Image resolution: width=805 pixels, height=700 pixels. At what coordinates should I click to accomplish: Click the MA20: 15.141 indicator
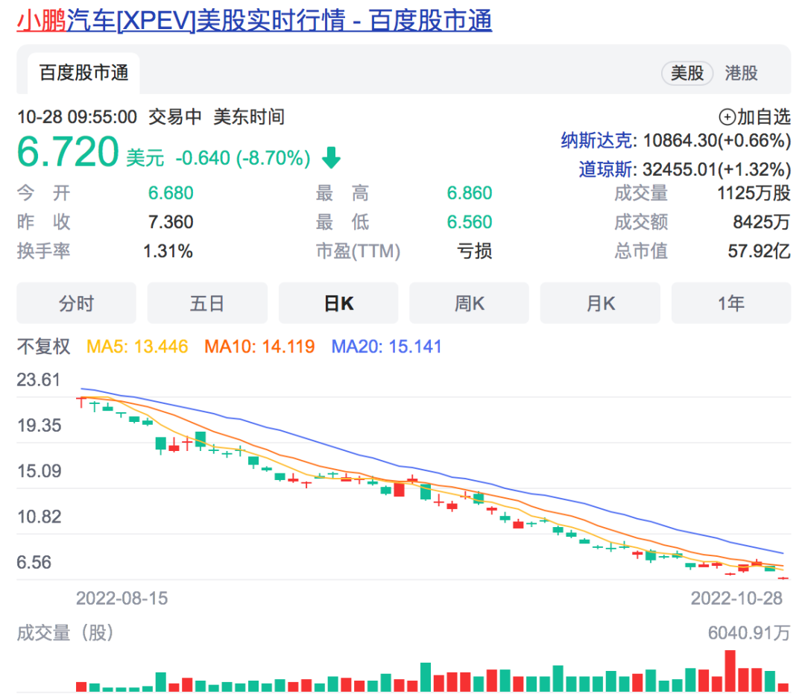pos(386,346)
